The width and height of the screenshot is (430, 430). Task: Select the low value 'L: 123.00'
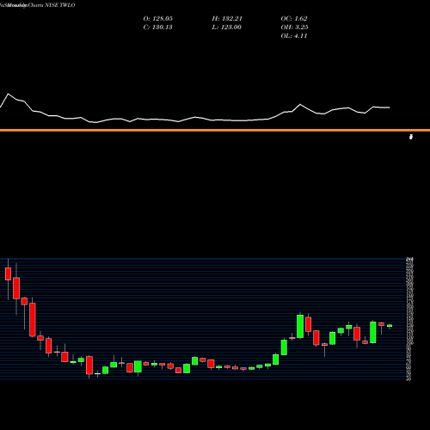[227, 28]
